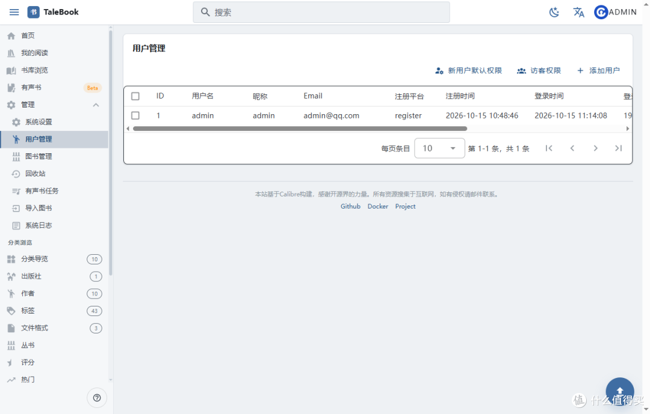Click the 2026-10-15 11:14:08 login time cell
The height and width of the screenshot is (414, 650).
tap(571, 115)
